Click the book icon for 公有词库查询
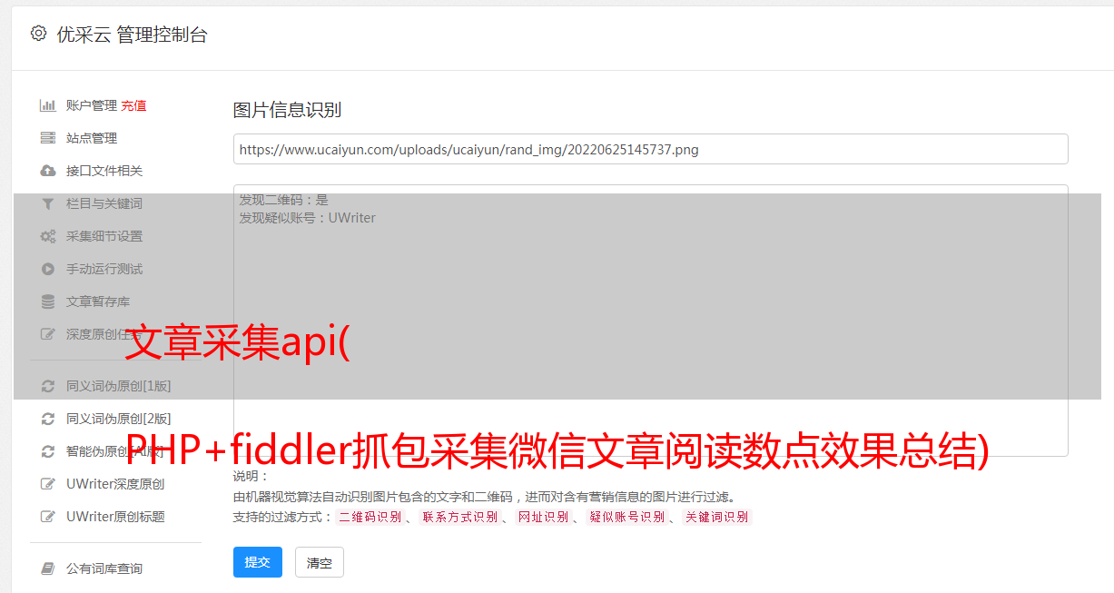Screen dimensions: 1114x593 click(x=48, y=568)
